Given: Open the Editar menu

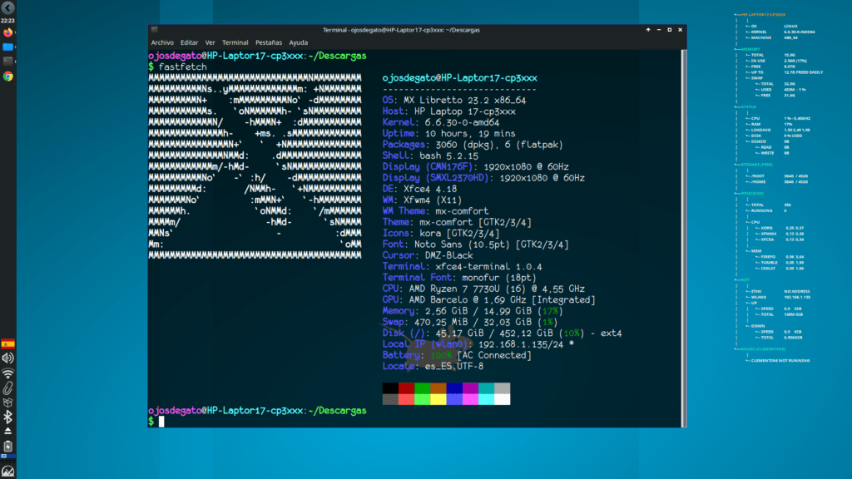Looking at the screenshot, I should [x=189, y=42].
